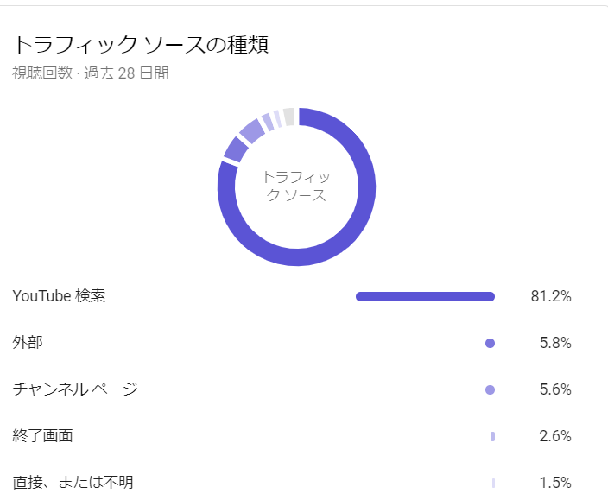Click the チャンネルページ light purple dot
Viewport: 608px width, 500px height.
click(491, 389)
